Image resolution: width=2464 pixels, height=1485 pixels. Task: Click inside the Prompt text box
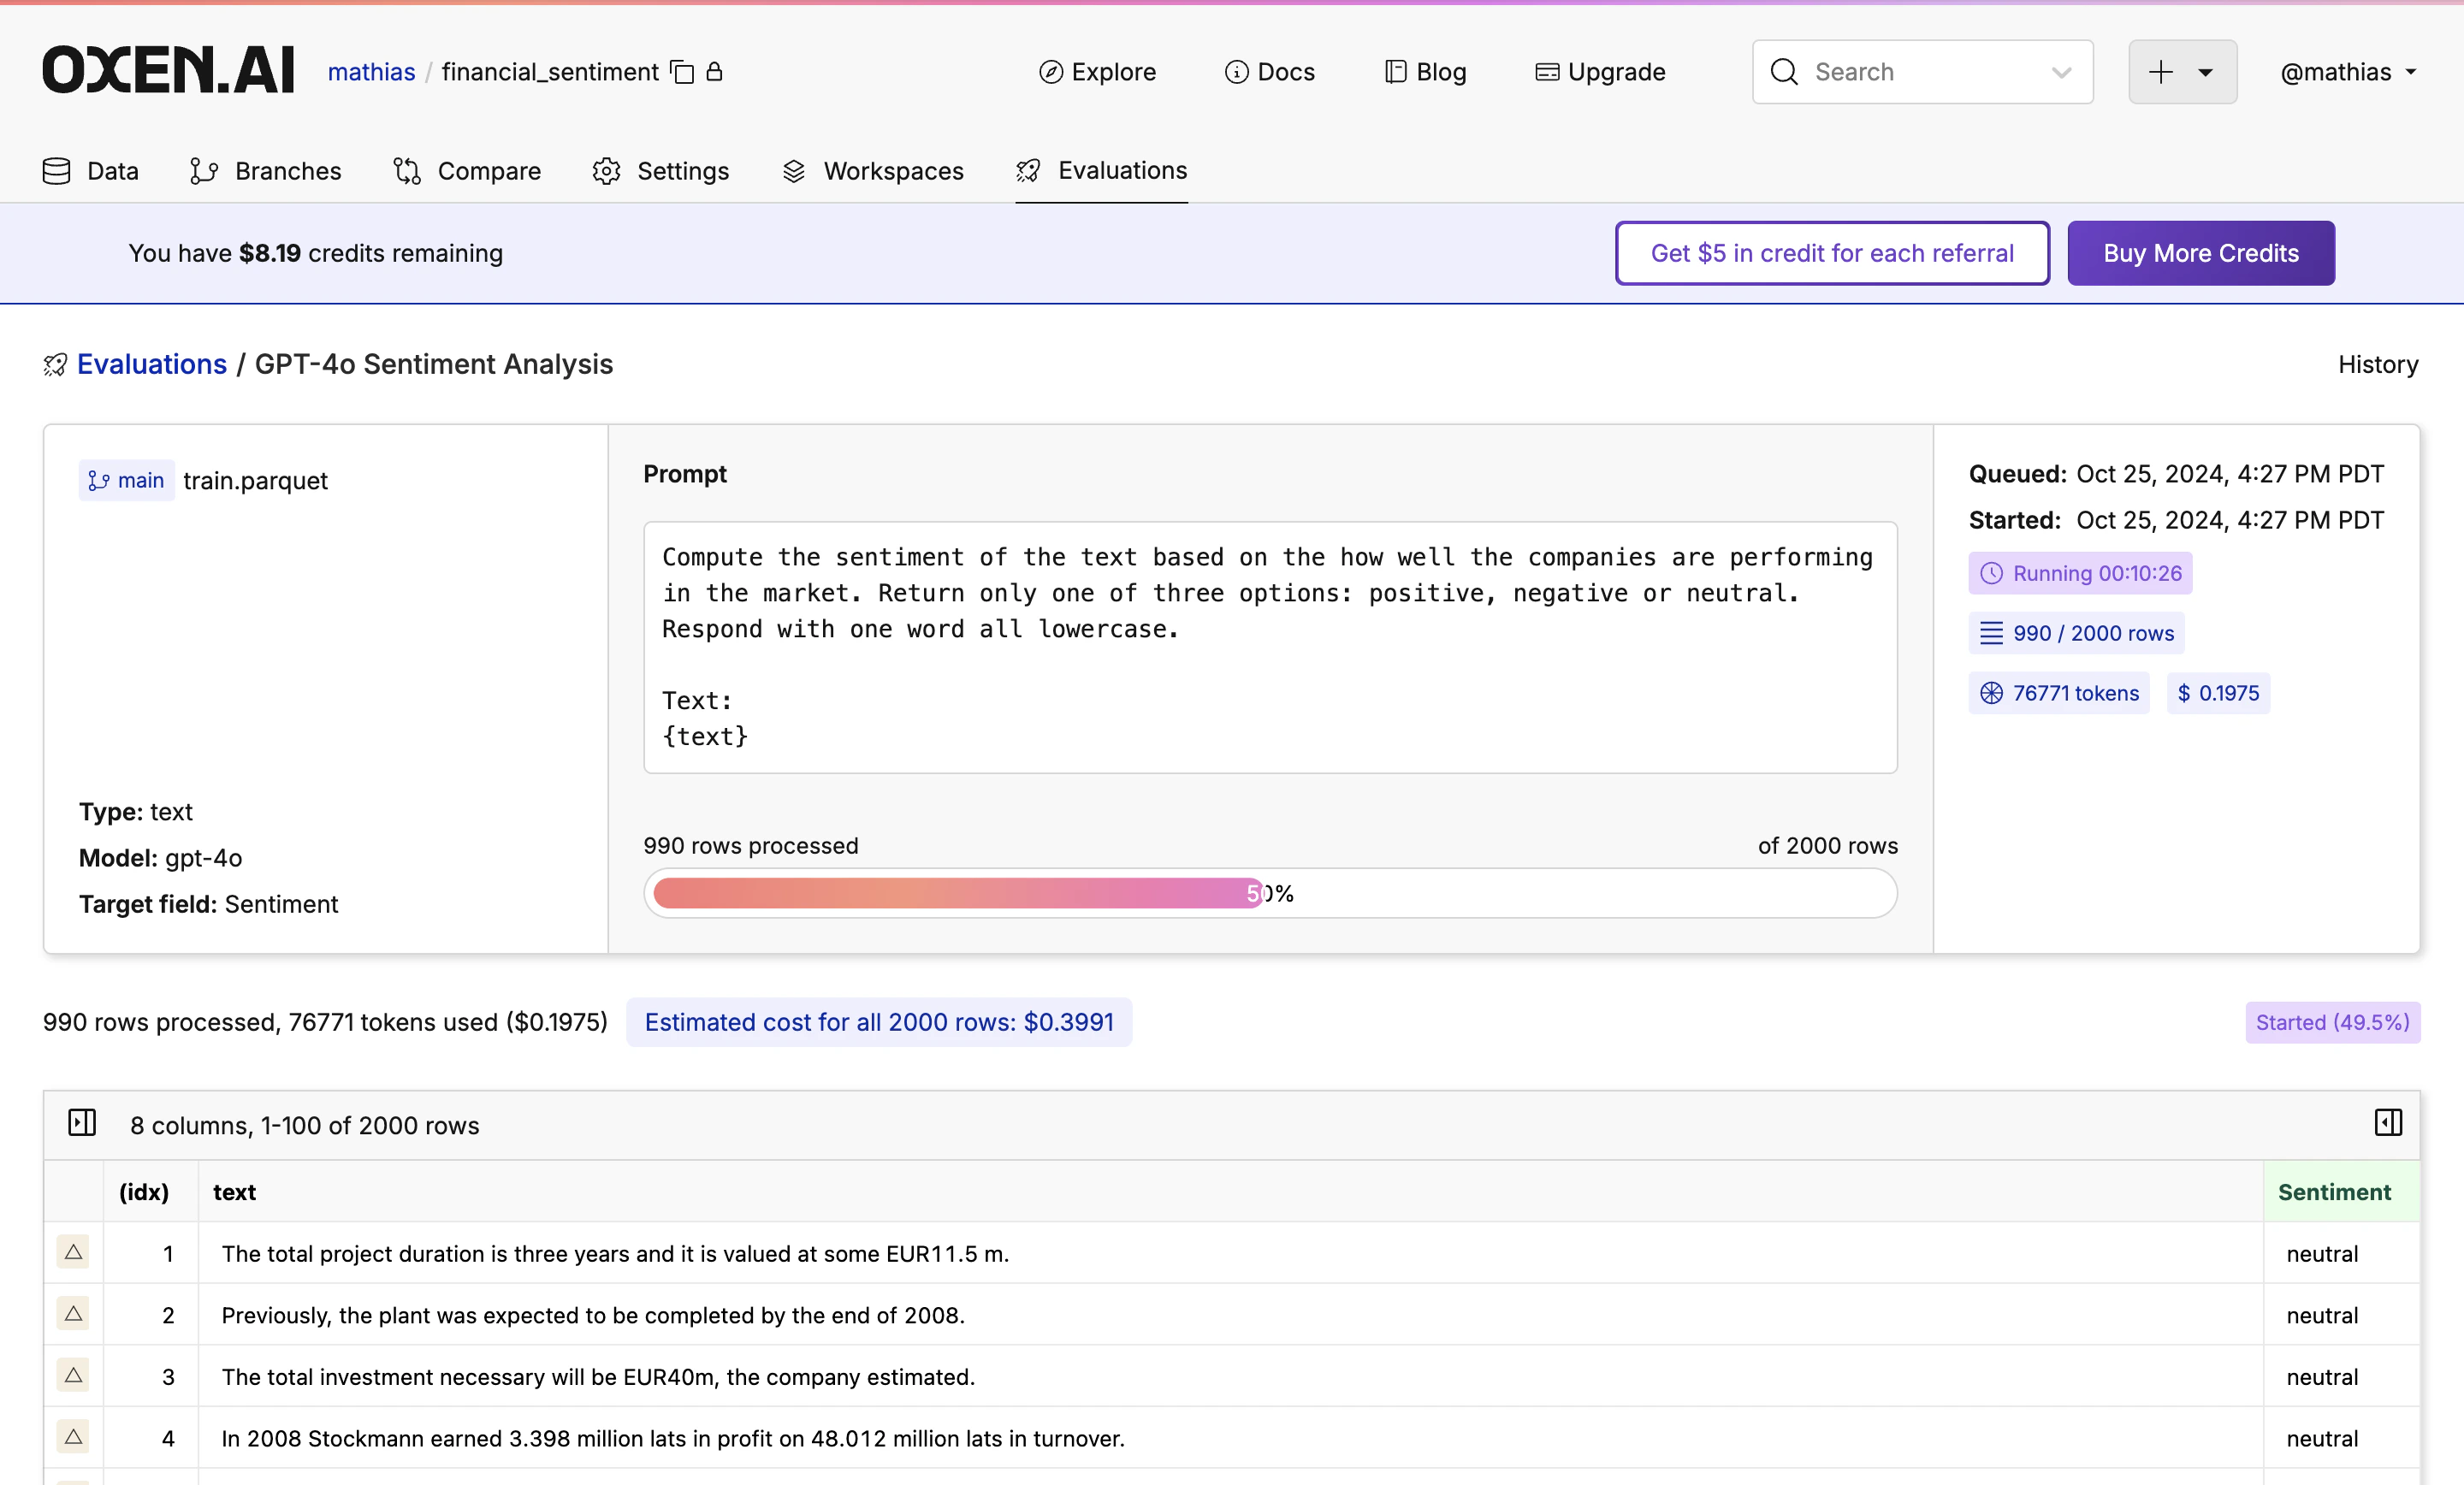coord(1269,647)
